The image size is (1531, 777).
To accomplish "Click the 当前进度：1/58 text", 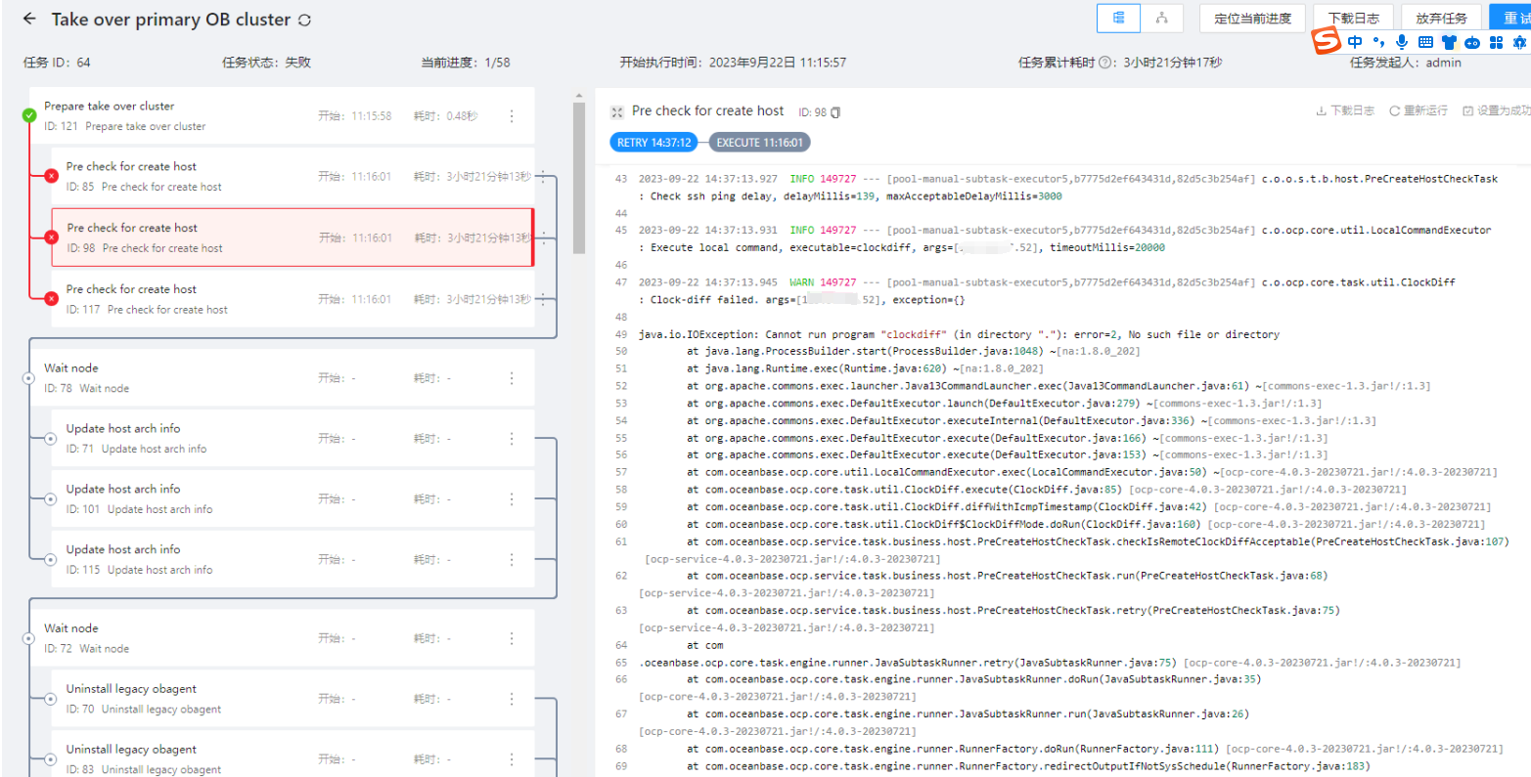I will [x=466, y=63].
